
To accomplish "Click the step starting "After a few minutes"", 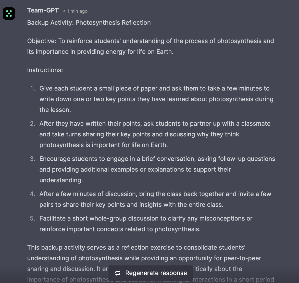I will [155, 199].
